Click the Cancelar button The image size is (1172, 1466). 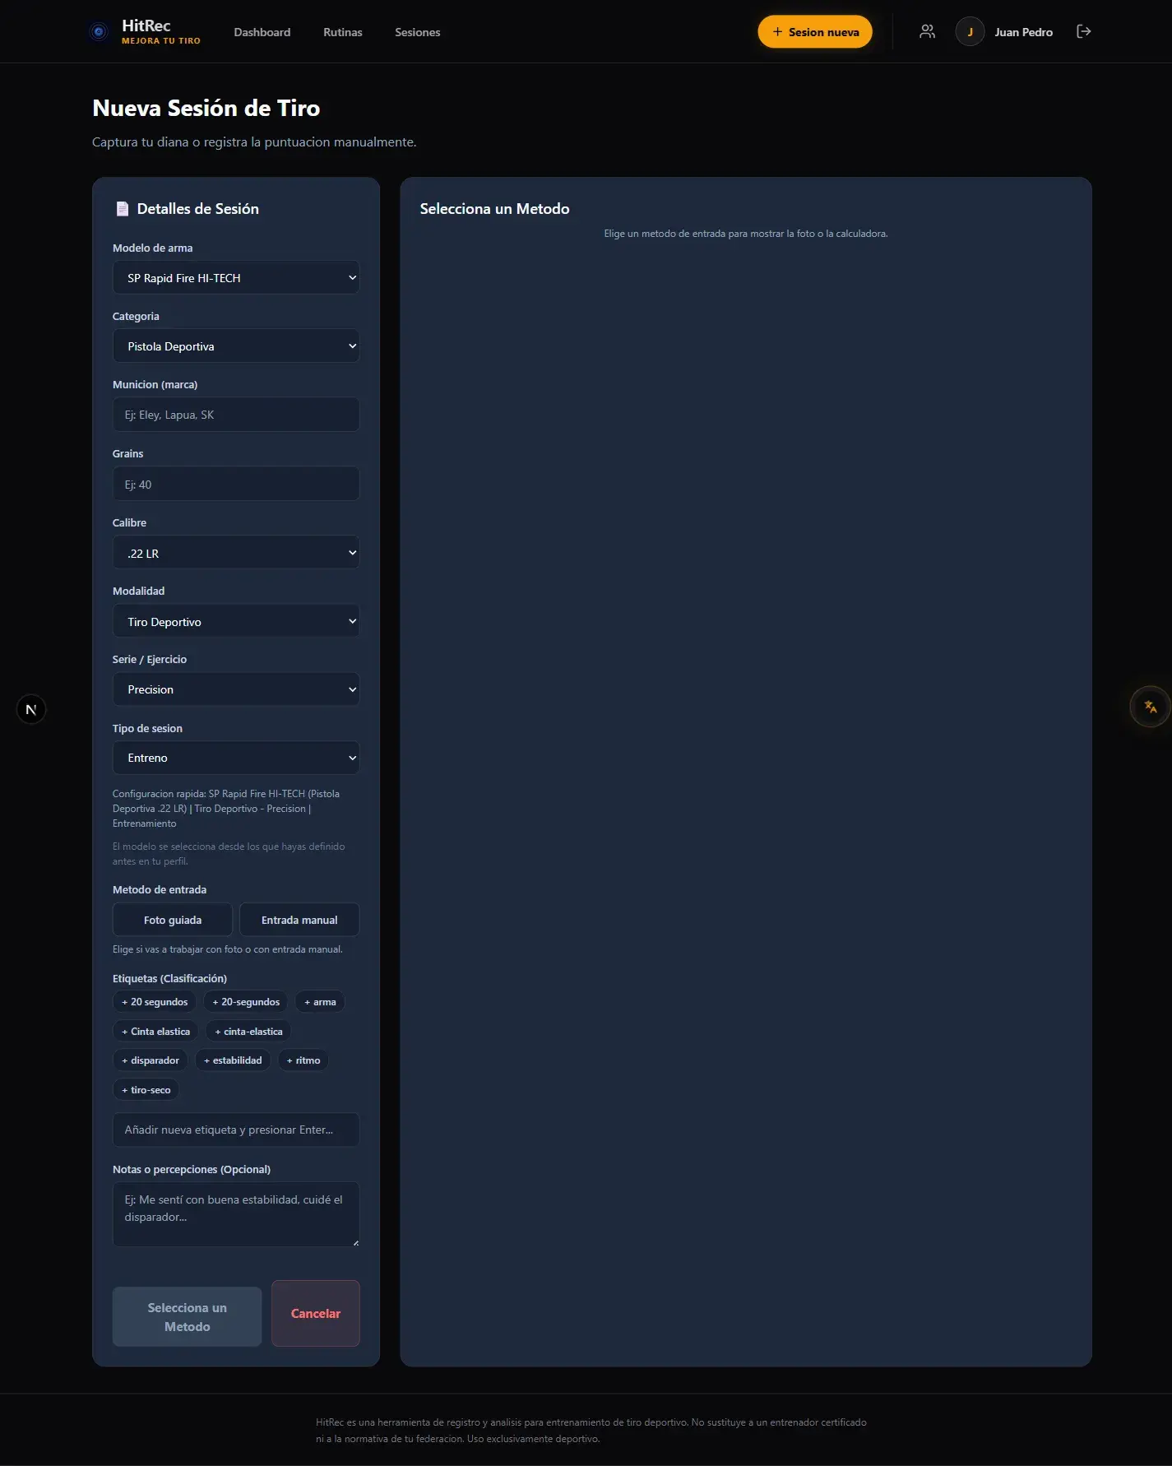[x=316, y=1313]
